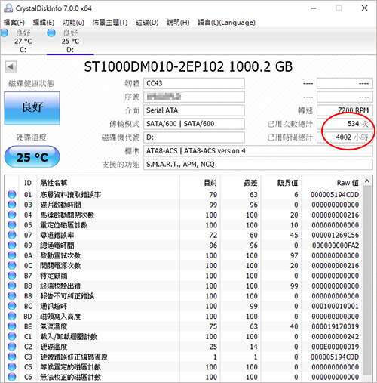Open the 檔案(F) menu
The width and height of the screenshot is (377, 383).
14,23
